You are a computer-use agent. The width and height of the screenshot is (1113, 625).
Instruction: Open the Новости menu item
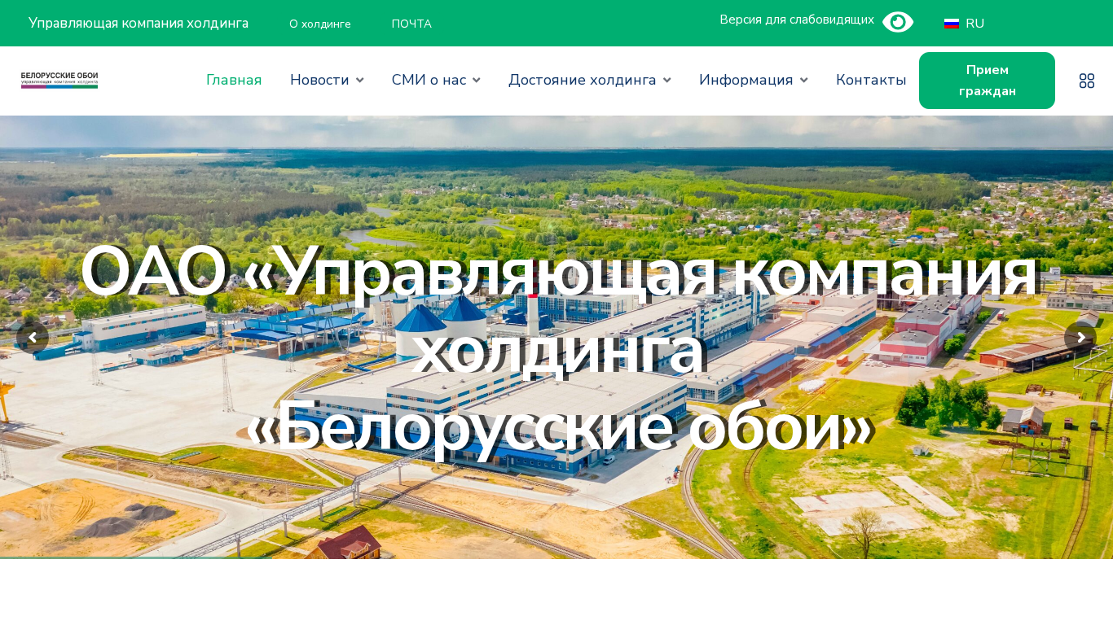(x=319, y=80)
